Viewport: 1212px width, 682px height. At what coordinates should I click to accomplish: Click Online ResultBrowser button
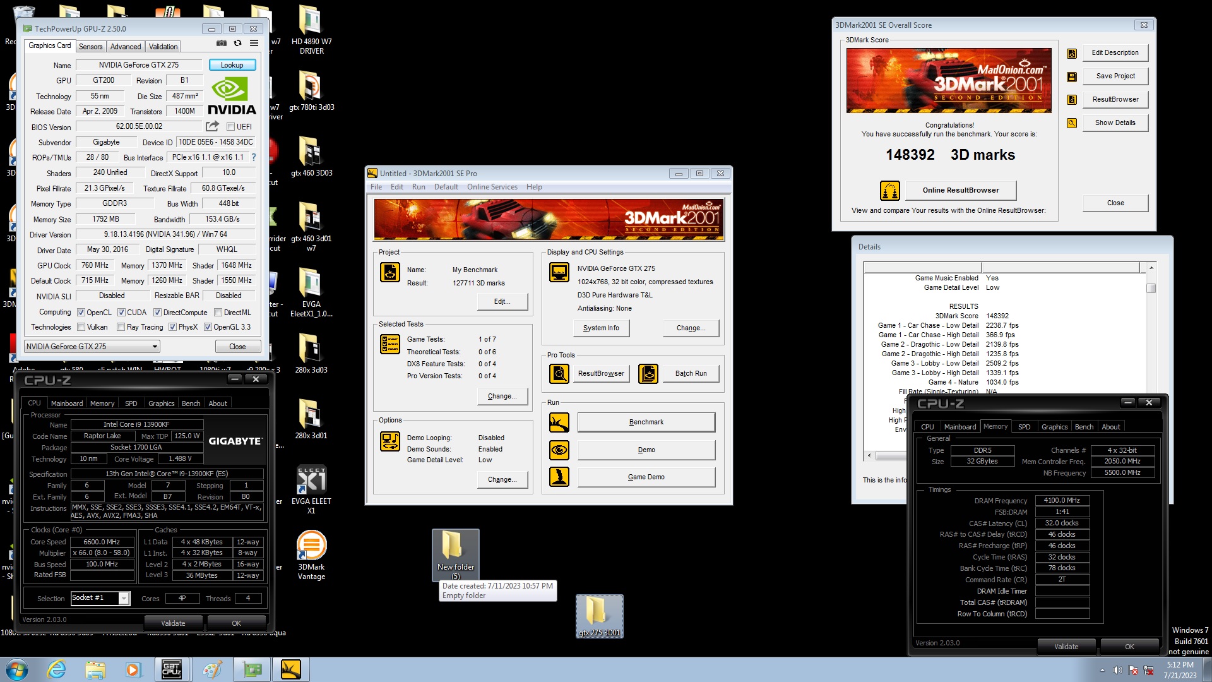(x=961, y=190)
